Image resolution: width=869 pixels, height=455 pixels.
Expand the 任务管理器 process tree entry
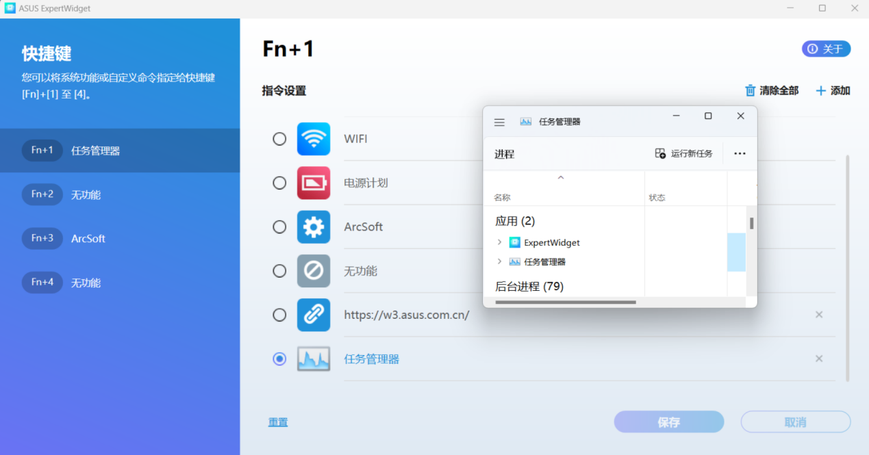click(499, 261)
